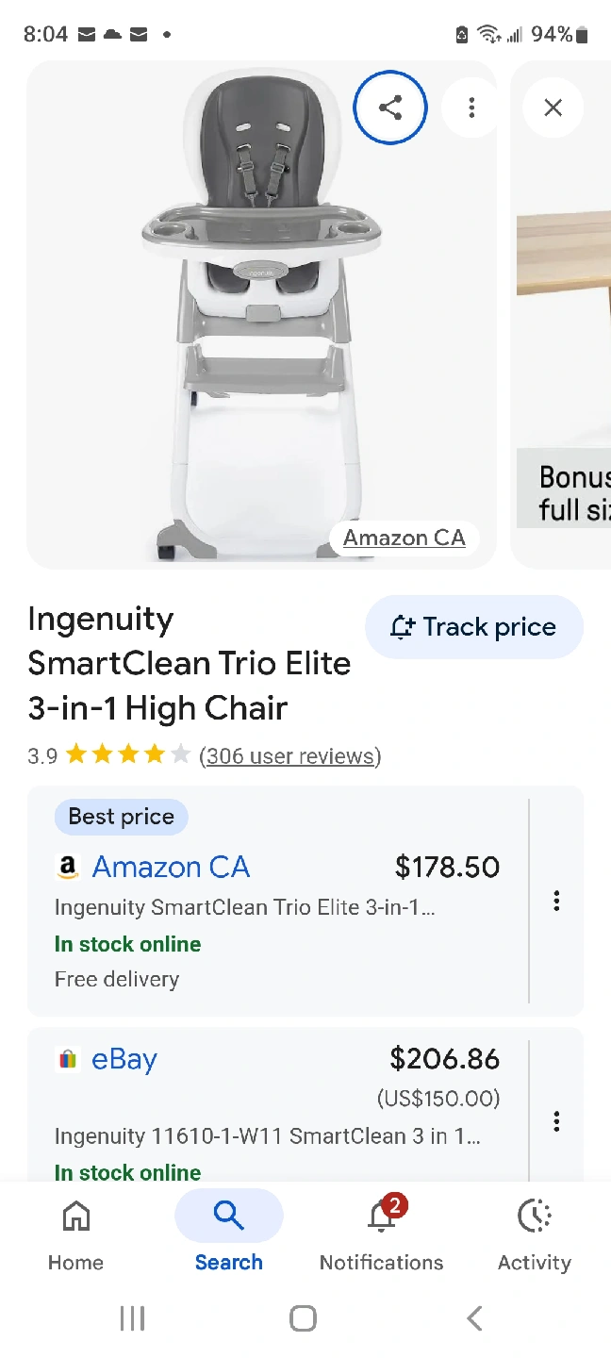Tap the Android back arrow

(x=474, y=1318)
